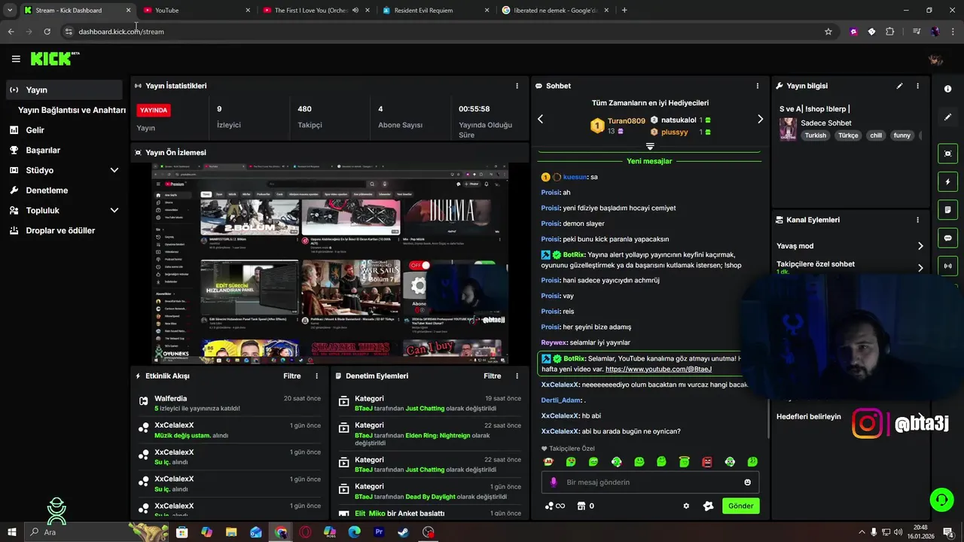
Task: Toggle the notes panel icon in right rail
Action: coord(947,210)
